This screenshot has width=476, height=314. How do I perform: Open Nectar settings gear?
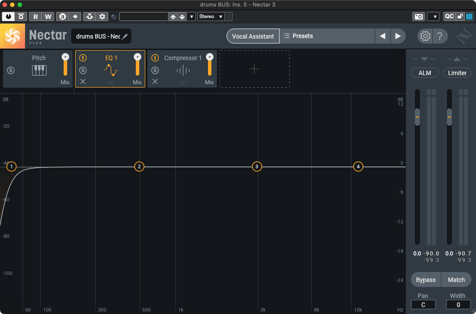(x=425, y=37)
